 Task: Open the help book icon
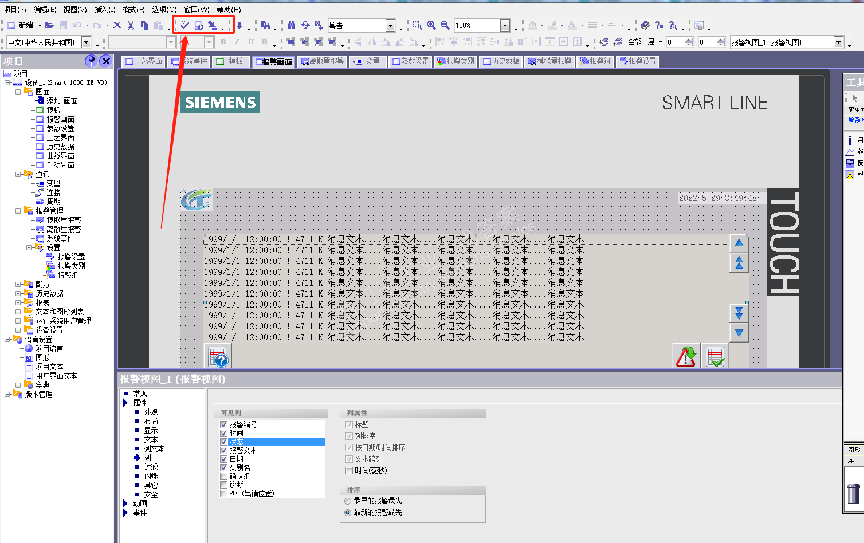[645, 25]
